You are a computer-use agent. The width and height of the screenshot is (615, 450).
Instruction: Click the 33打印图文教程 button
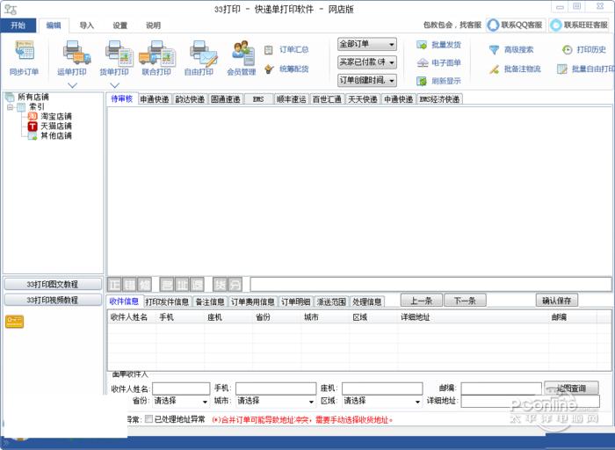[53, 284]
